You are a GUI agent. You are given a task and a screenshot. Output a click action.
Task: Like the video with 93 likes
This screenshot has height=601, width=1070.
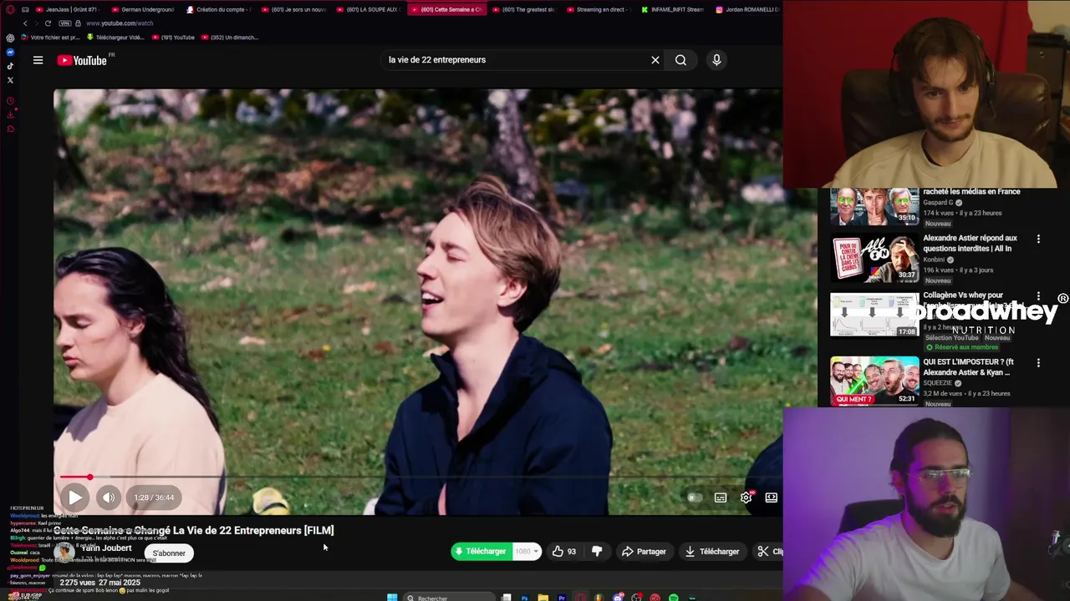564,552
